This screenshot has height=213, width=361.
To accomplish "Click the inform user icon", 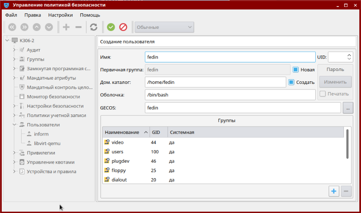I will (29, 134).
